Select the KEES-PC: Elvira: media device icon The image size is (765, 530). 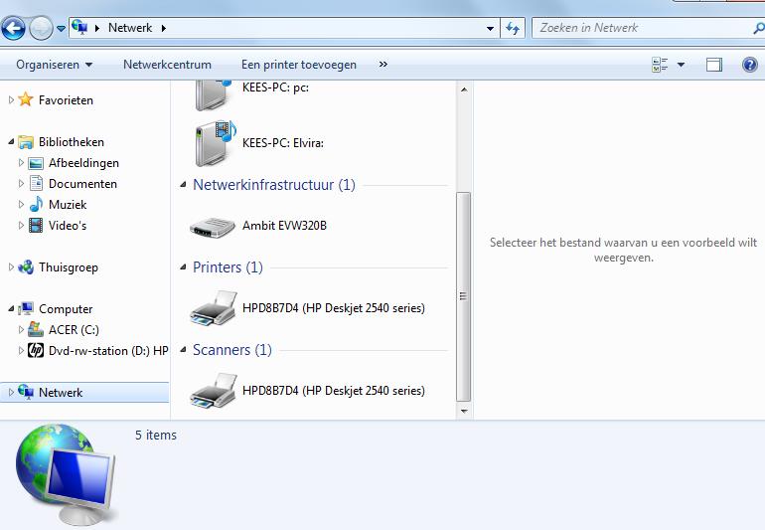216,143
